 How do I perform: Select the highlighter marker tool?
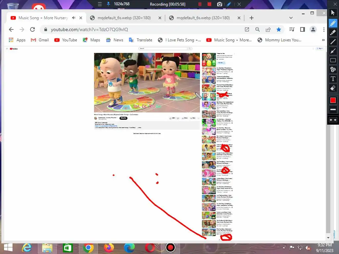[x=333, y=32]
